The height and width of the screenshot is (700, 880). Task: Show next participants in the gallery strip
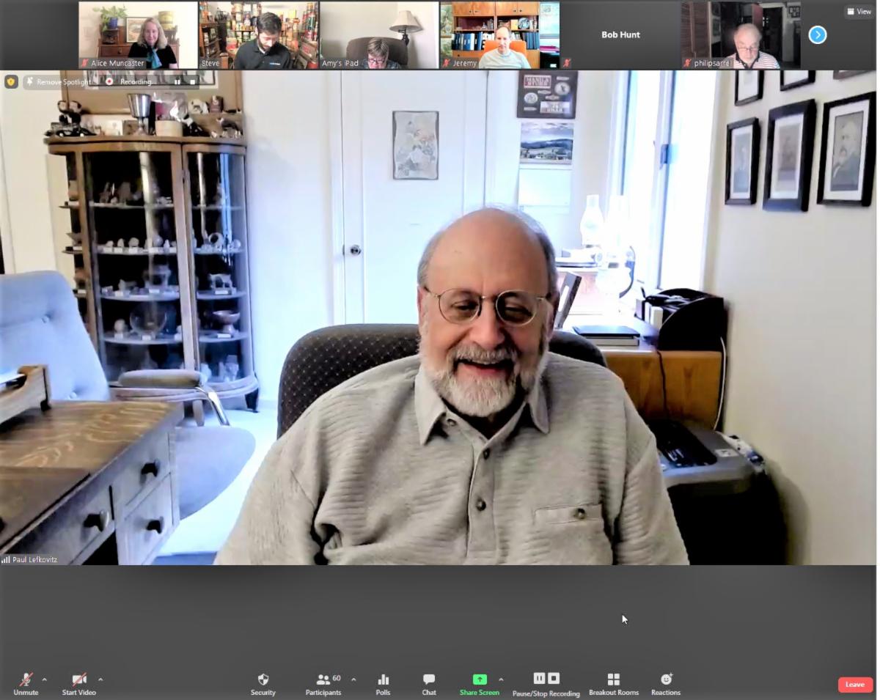(x=818, y=35)
